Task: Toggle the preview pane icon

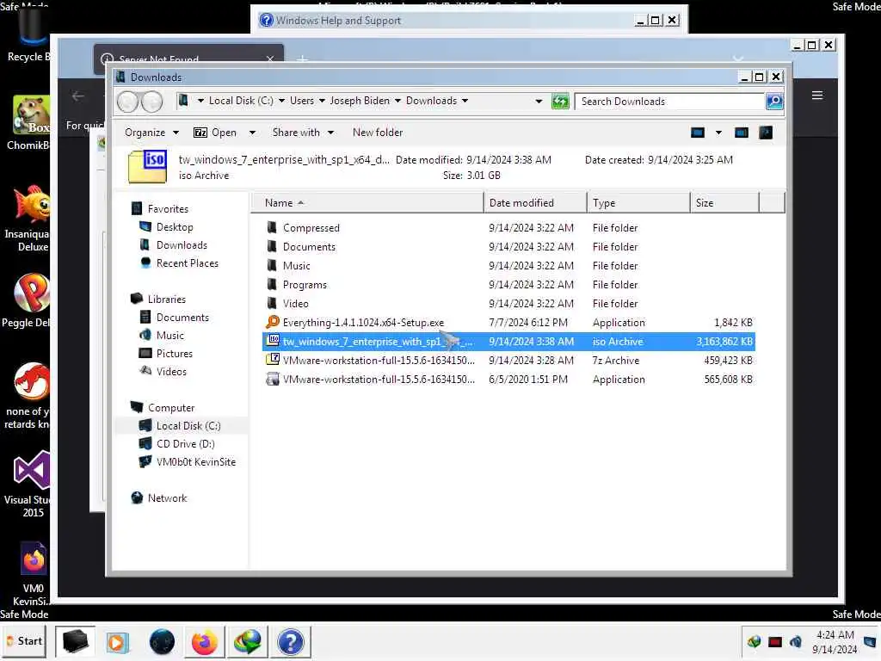Action: tap(741, 133)
